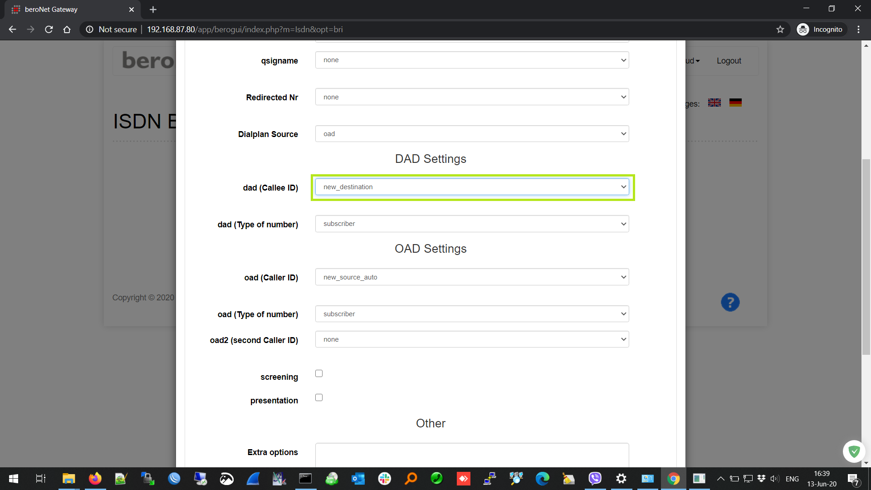871x490 pixels.
Task: Click the Logout link
Action: 729,61
